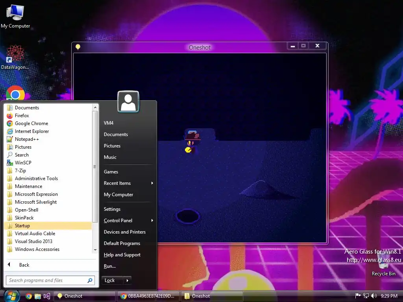Expand the Microsoft Expression folder

click(x=32, y=194)
